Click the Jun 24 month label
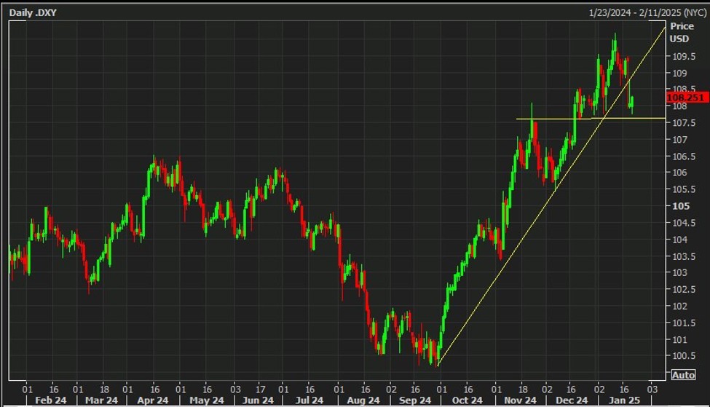 [258, 400]
